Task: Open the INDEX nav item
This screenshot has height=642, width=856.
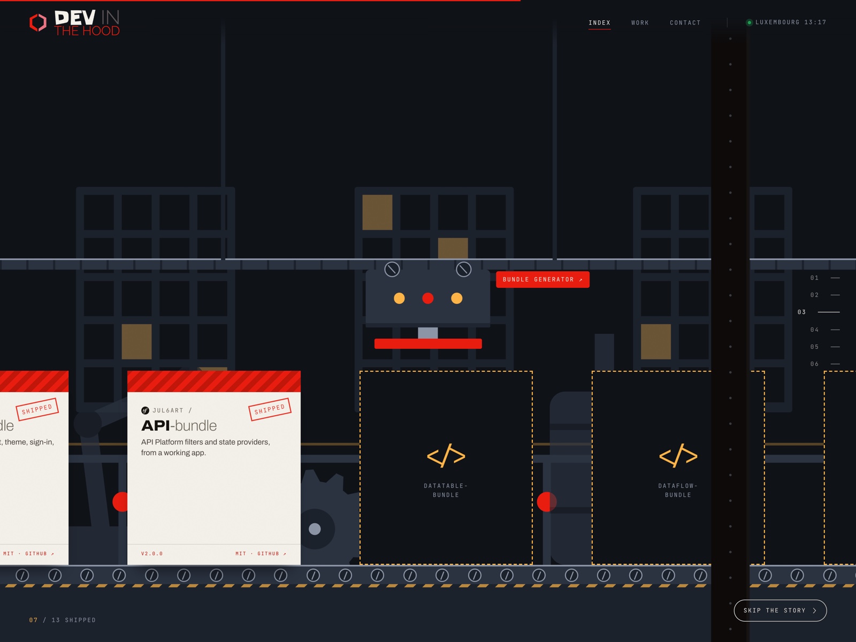Action: (x=599, y=23)
